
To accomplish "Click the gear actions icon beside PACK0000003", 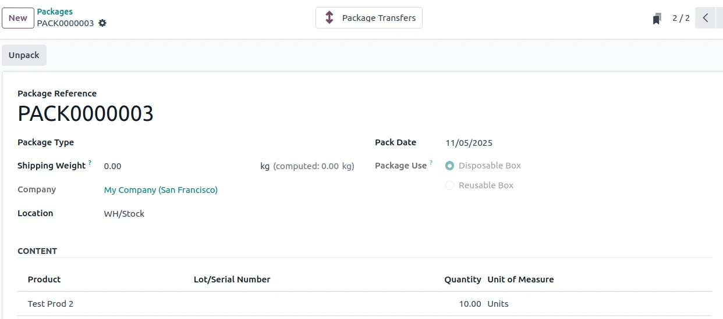I will pos(102,23).
